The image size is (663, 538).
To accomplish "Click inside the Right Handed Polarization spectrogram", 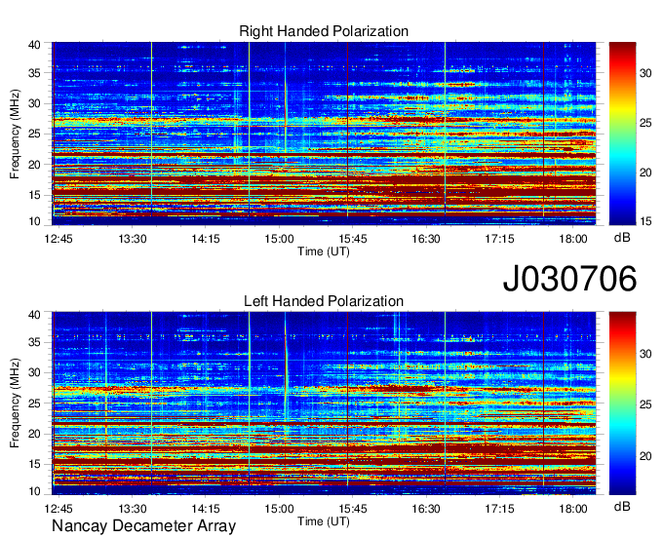I will pos(324,134).
